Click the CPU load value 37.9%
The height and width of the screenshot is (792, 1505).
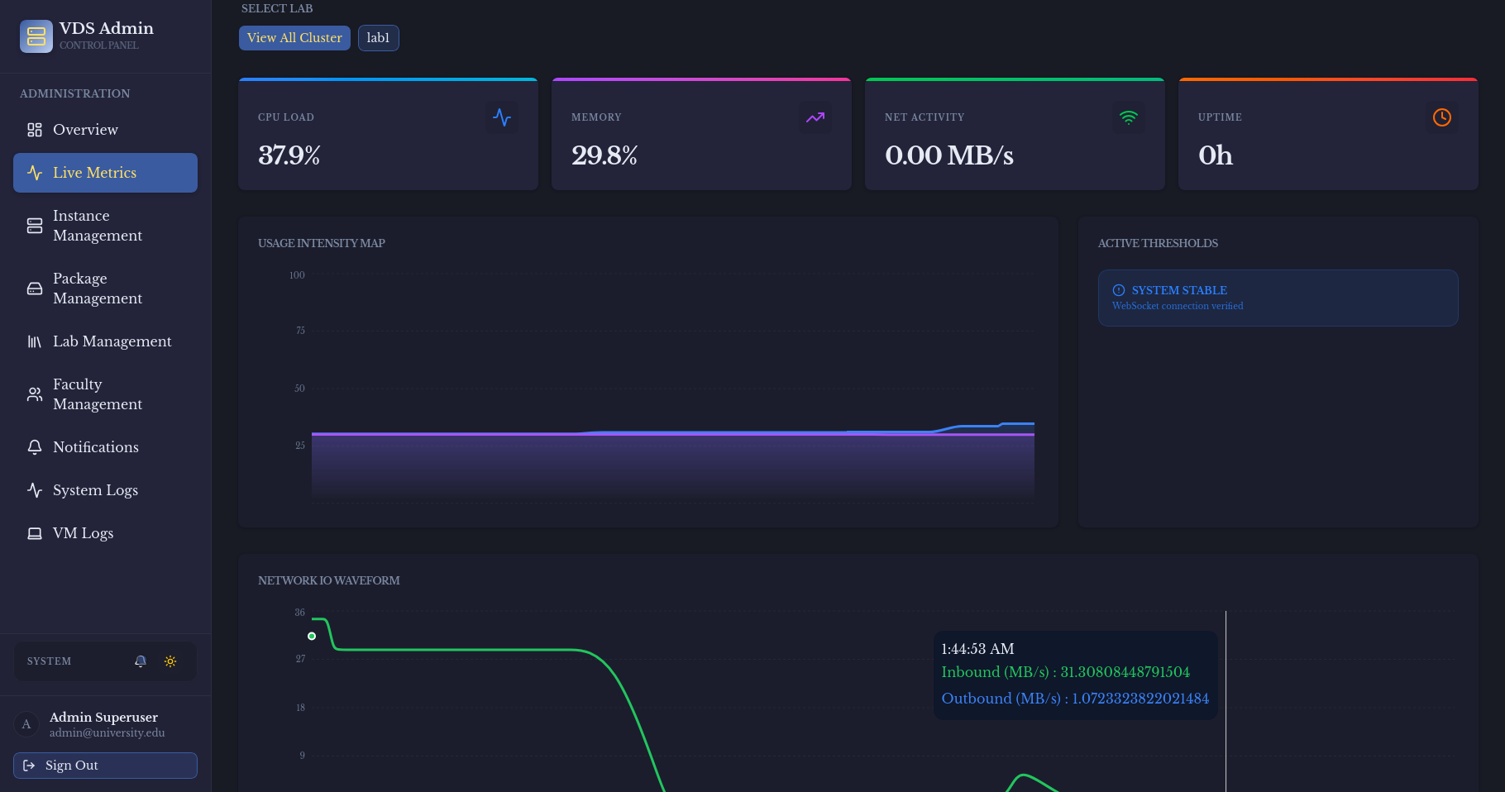click(x=289, y=155)
